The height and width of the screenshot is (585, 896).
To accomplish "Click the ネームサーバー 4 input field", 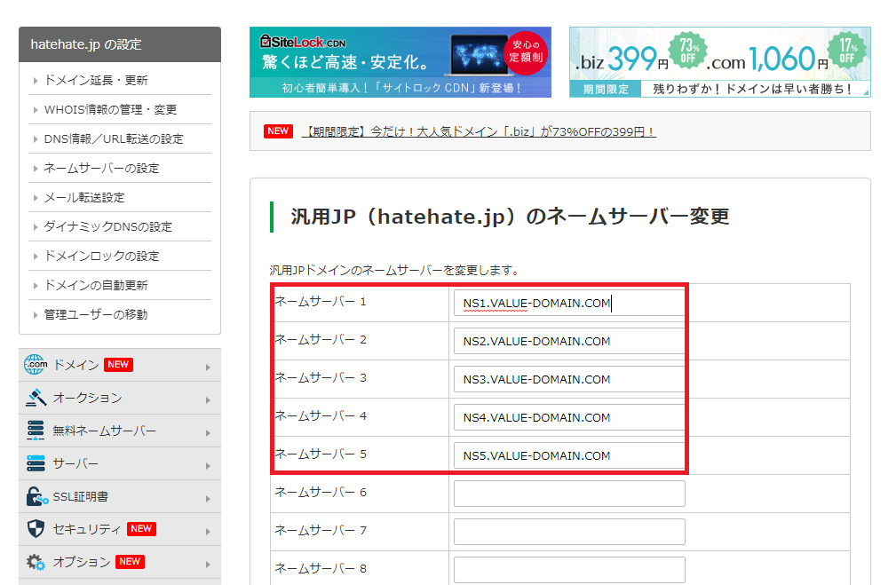I will pos(569,417).
